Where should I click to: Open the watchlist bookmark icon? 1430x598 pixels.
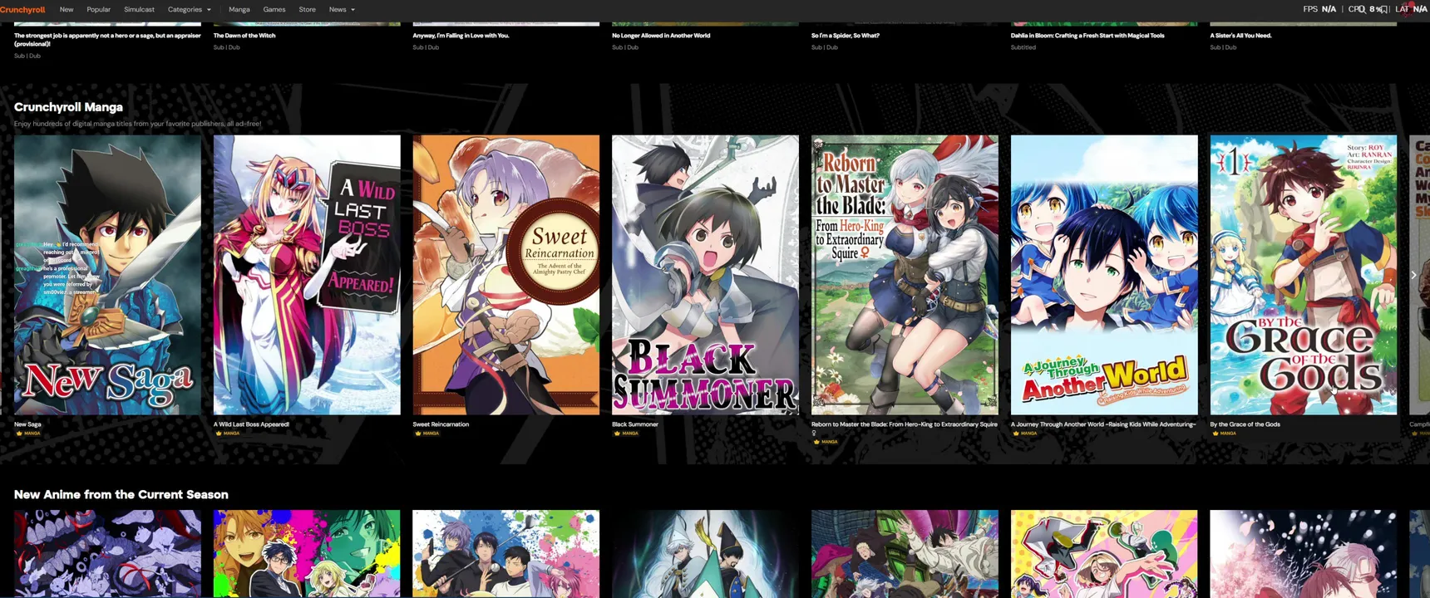[1383, 9]
